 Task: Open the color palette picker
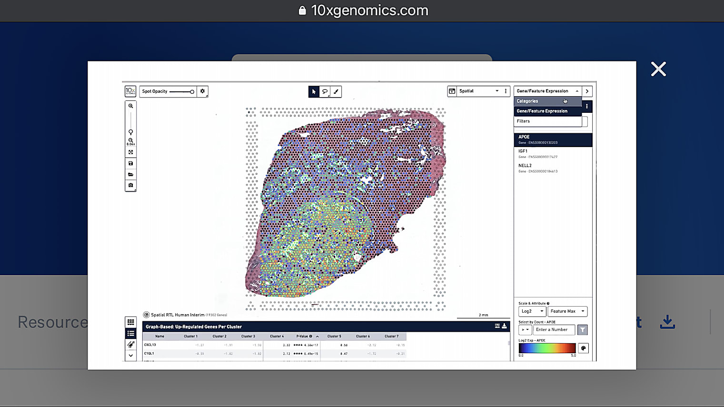[584, 348]
